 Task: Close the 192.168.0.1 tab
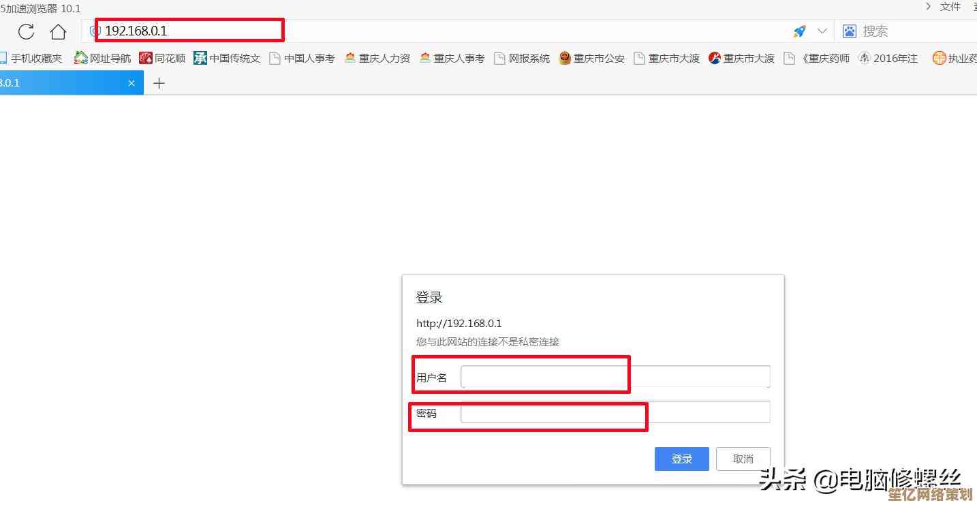[x=131, y=83]
